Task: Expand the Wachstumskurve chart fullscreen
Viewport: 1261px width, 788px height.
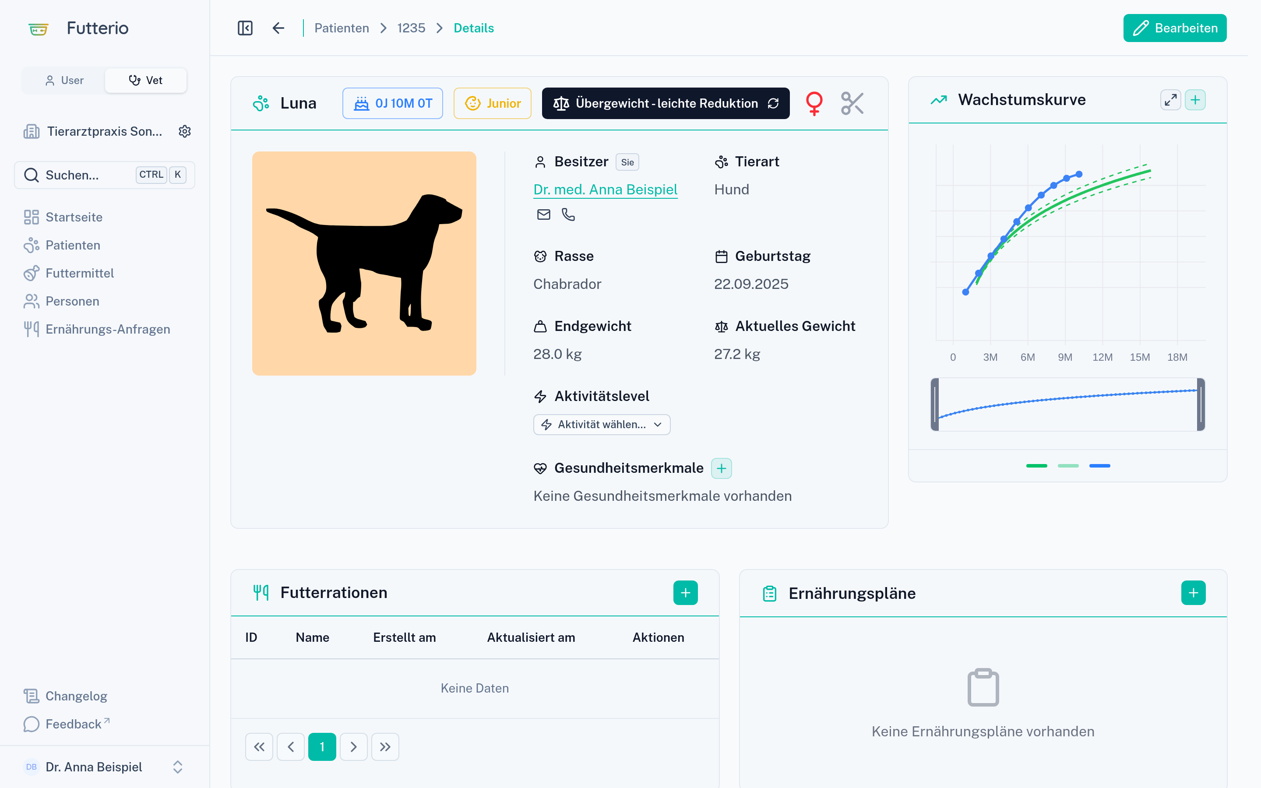Action: (1170, 99)
